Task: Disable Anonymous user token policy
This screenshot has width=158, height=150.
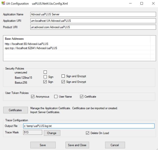Action: [33, 97]
